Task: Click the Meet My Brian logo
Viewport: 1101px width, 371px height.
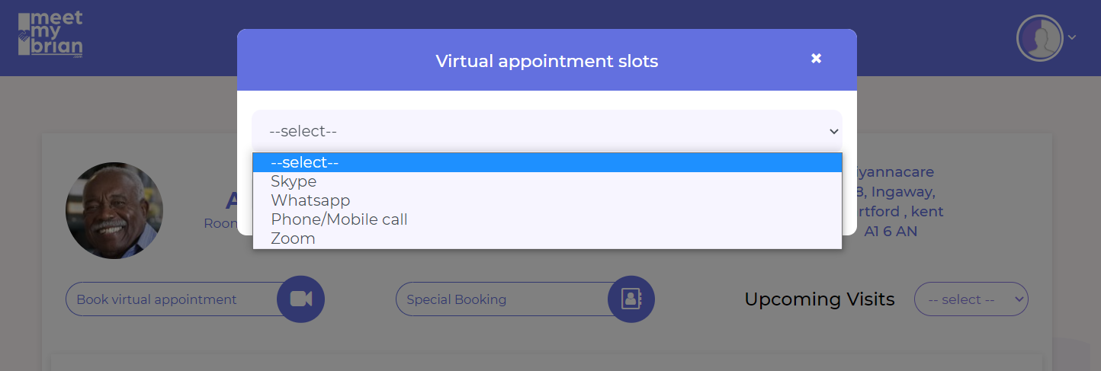Action: coord(50,35)
